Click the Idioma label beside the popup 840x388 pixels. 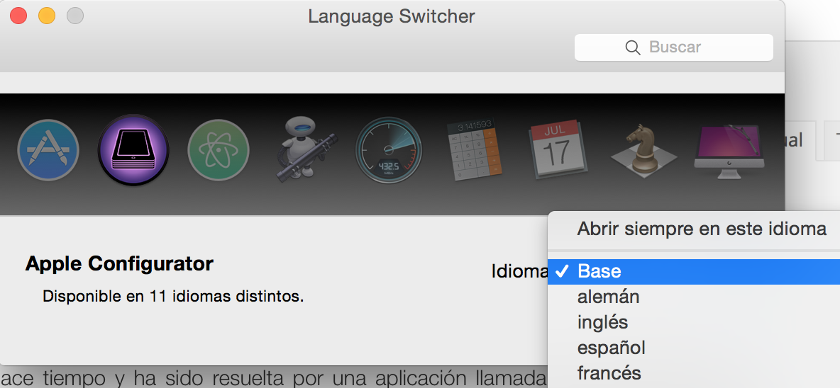click(519, 271)
